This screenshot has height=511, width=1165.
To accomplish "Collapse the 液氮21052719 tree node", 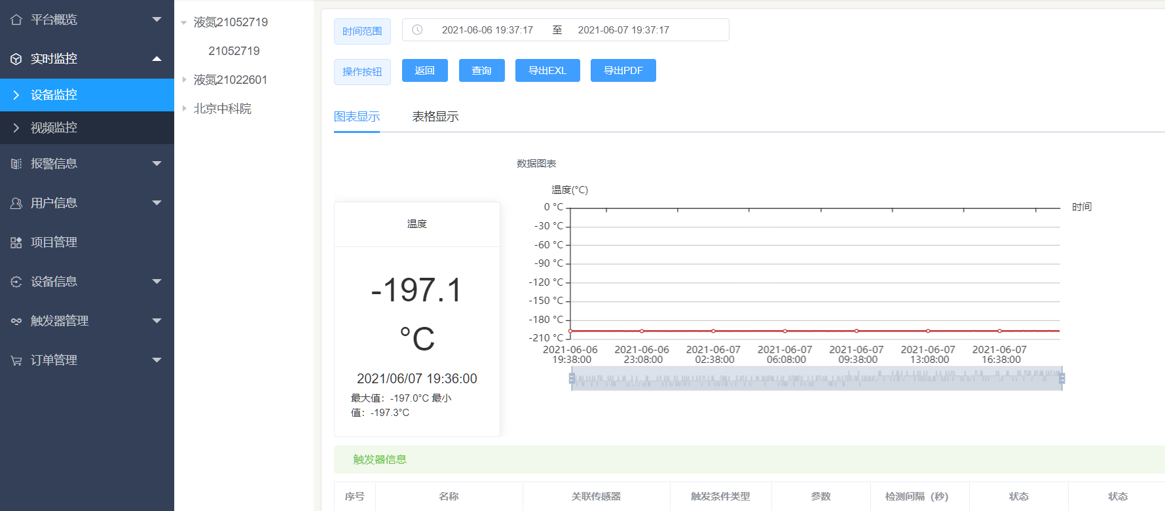I will pos(184,23).
